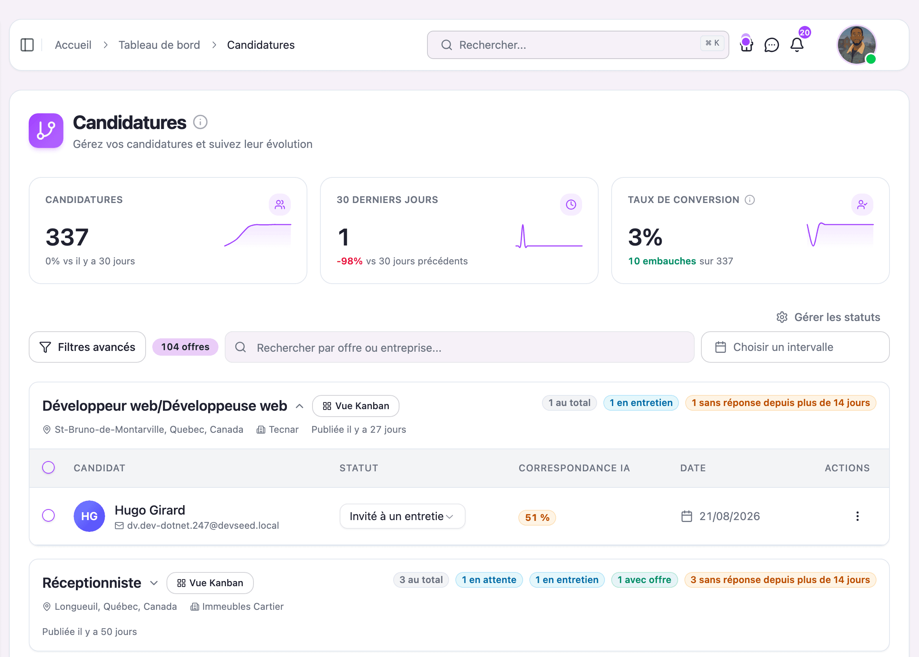Click the 3 sans réponse depuis plus de 14 jours badge
The image size is (919, 657).
pos(780,580)
